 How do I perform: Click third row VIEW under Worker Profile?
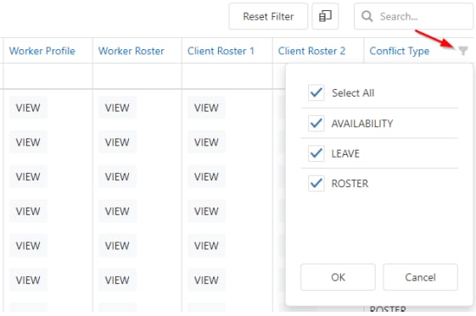coord(28,176)
